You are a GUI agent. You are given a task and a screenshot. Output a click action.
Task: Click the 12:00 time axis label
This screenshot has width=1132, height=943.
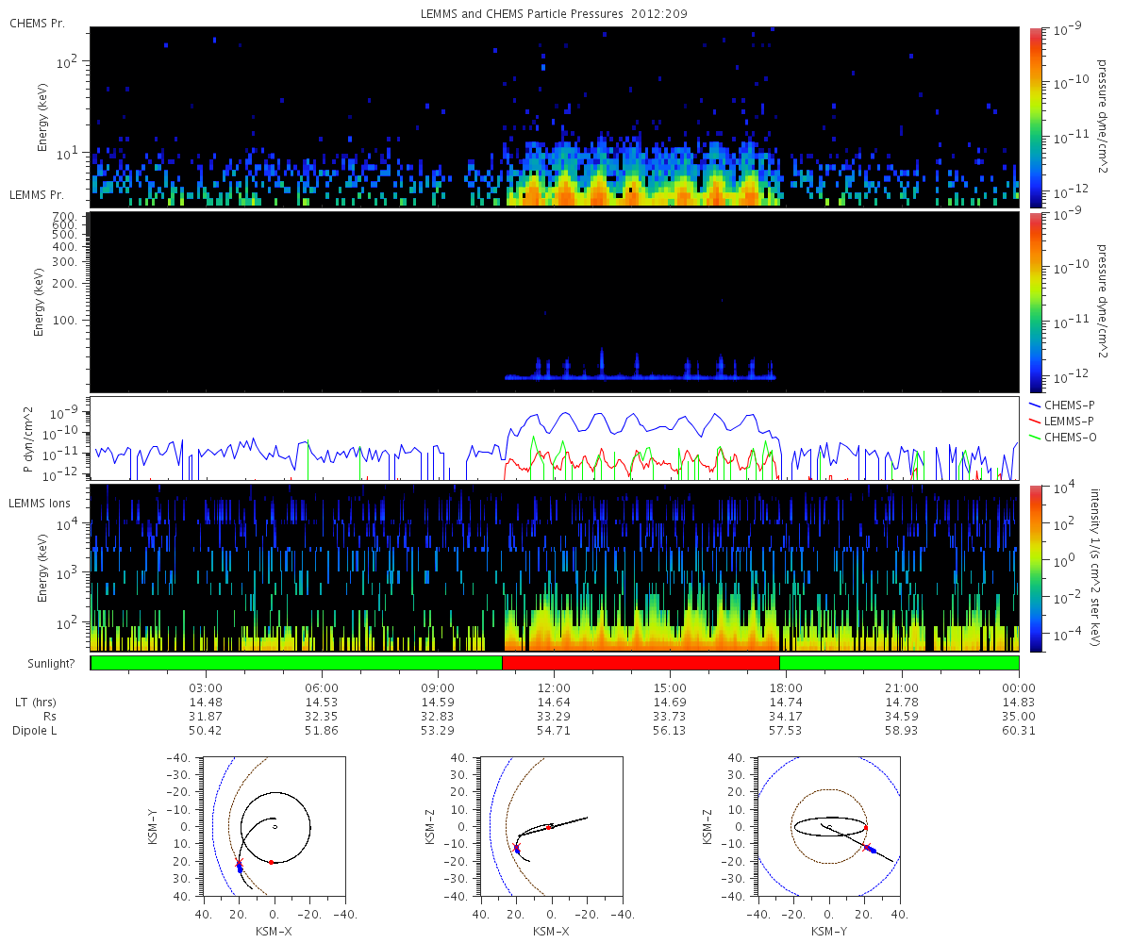pyautogui.click(x=554, y=687)
